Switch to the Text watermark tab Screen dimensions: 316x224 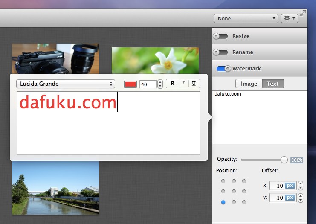(x=273, y=84)
